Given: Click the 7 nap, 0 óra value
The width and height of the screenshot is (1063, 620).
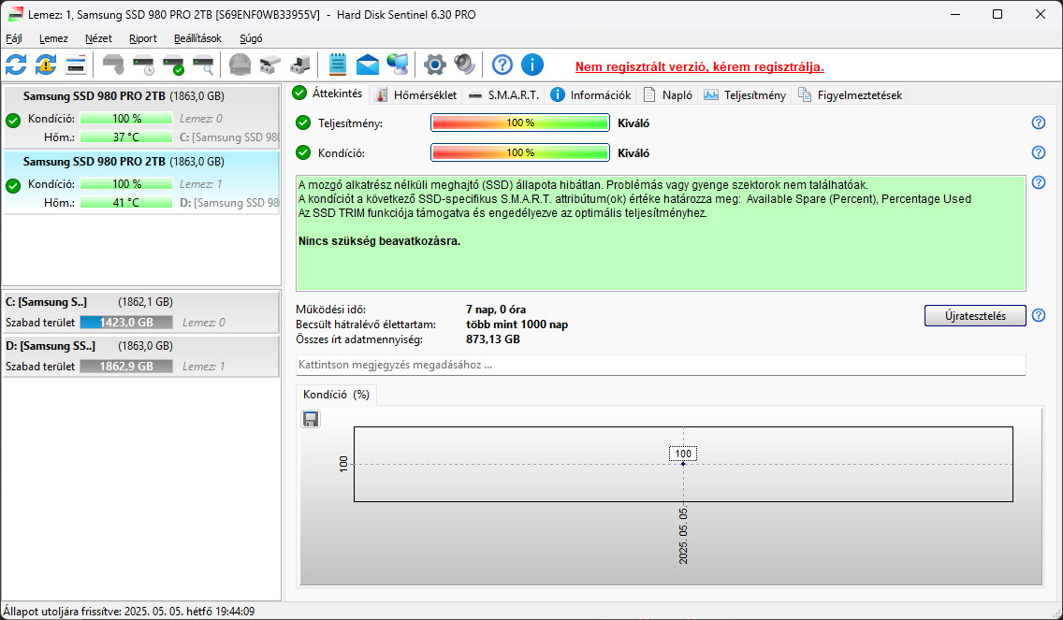Looking at the screenshot, I should click(x=496, y=310).
